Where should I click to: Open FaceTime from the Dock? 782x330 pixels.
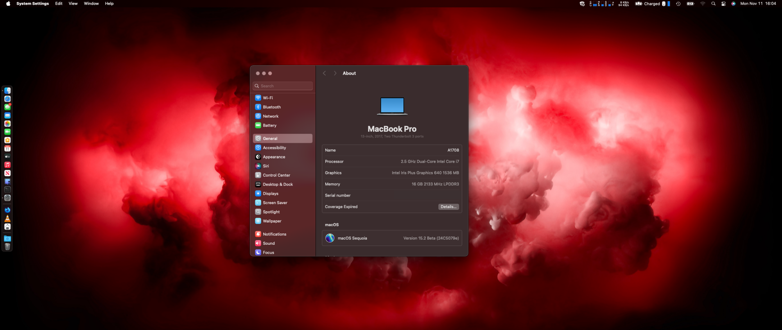7,132
